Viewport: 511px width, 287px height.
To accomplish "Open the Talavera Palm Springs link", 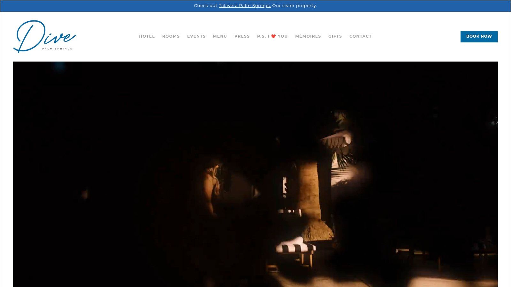I will coord(245,6).
